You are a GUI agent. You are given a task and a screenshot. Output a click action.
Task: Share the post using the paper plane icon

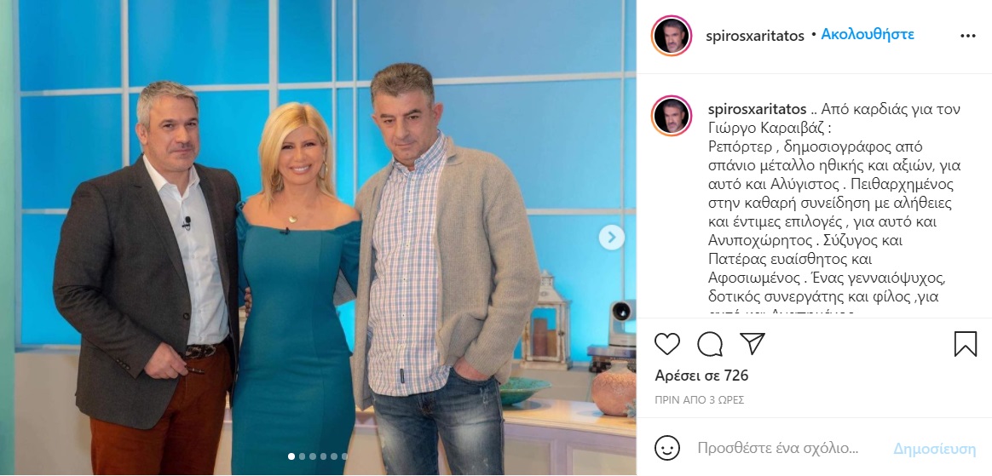753,343
